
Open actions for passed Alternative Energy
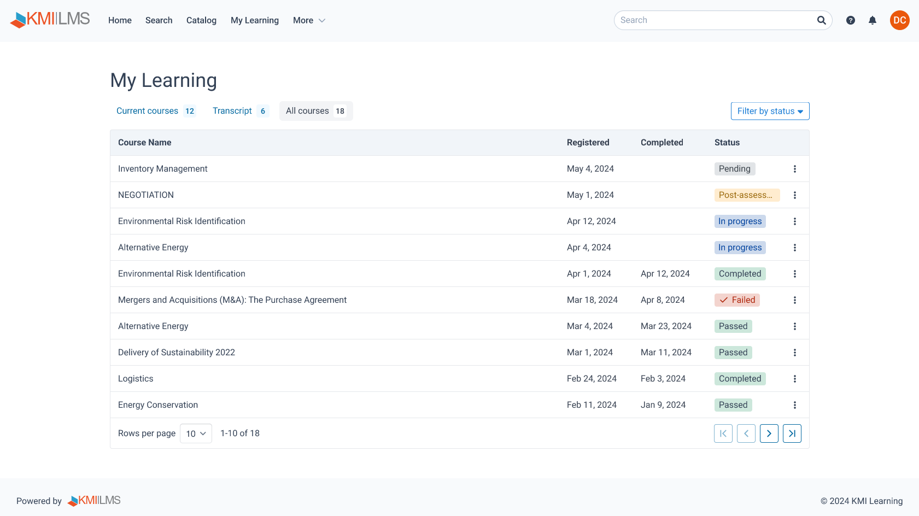(795, 326)
